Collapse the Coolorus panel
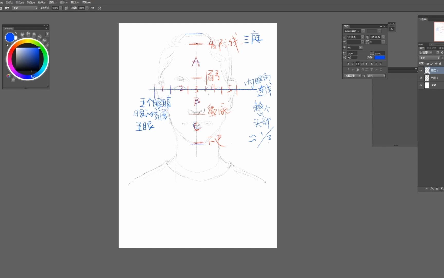 coord(44,26)
